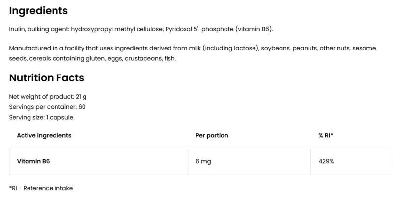Screen dimensions: 393x201
Task: Click the '6 mg' table cell
Action: coord(203,161)
